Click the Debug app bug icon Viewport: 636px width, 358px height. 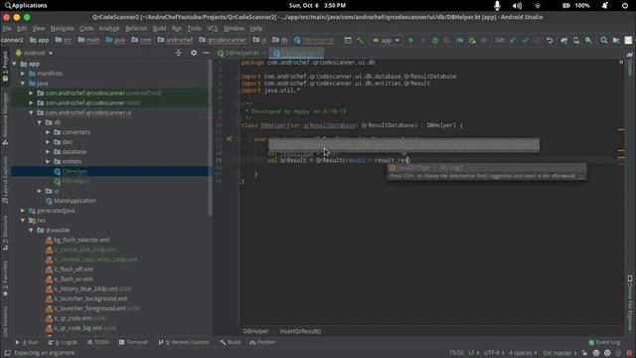click(435, 40)
